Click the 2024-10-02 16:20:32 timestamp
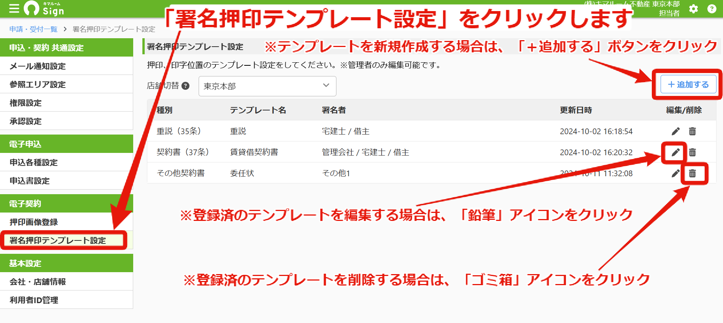This screenshot has width=723, height=323. pyautogui.click(x=596, y=152)
